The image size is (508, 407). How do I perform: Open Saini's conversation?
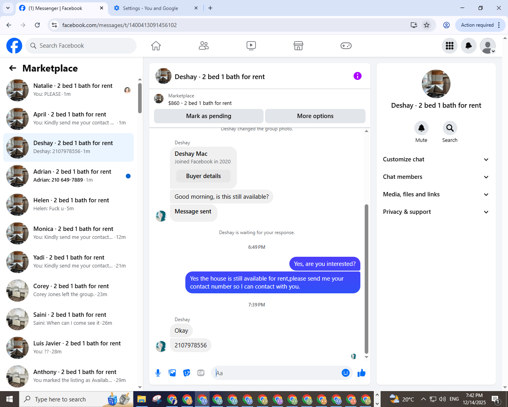tap(68, 319)
